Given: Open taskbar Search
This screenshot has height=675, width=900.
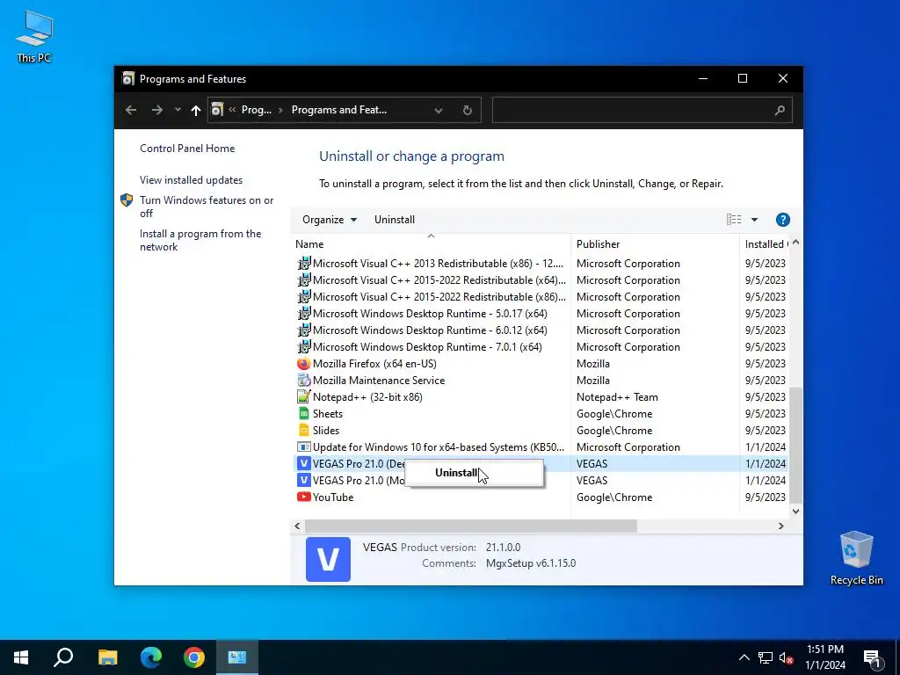Looking at the screenshot, I should click(x=63, y=657).
